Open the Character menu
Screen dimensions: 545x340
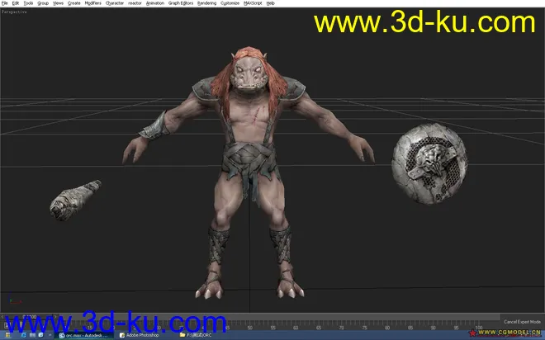(114, 3)
